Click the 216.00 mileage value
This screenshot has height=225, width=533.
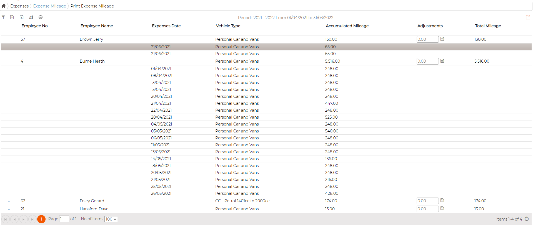pos(331,180)
